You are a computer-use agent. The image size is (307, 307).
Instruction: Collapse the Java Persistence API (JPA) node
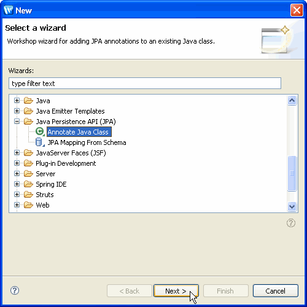coord(17,122)
